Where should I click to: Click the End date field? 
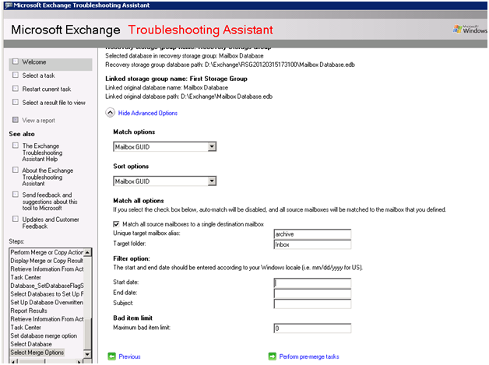[x=312, y=293]
